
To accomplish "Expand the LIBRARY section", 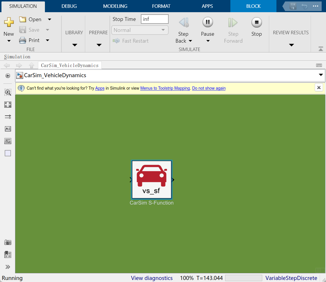I will coord(75,45).
